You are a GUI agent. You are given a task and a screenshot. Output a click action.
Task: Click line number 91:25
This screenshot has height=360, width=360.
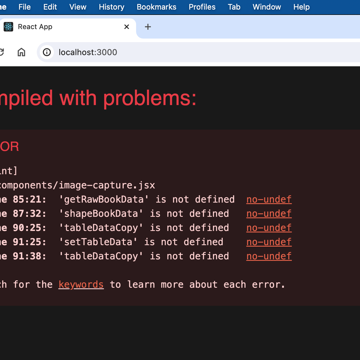(x=29, y=242)
